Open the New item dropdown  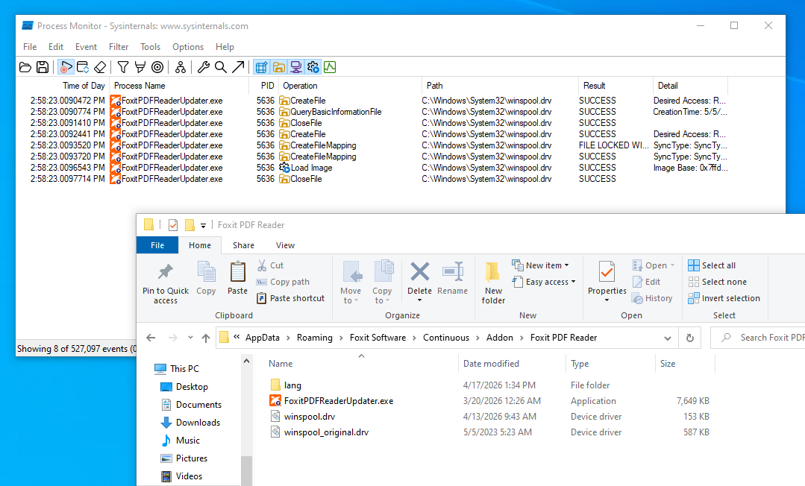541,265
